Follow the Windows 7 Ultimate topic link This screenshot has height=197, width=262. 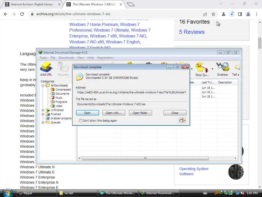[111, 30]
